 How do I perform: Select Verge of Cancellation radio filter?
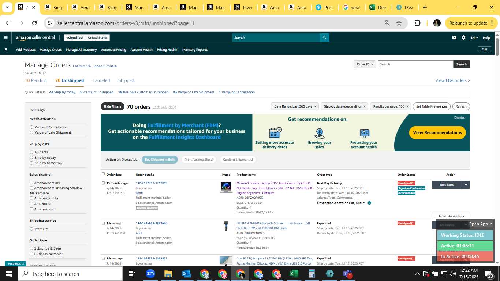pos(31,127)
